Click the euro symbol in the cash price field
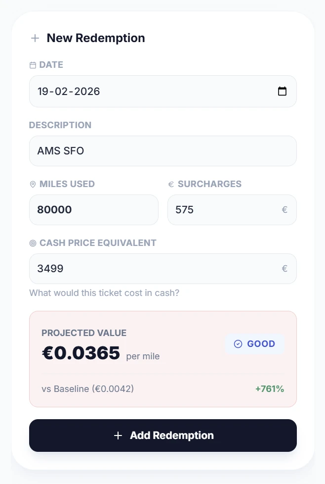The width and height of the screenshot is (325, 484). click(x=284, y=268)
